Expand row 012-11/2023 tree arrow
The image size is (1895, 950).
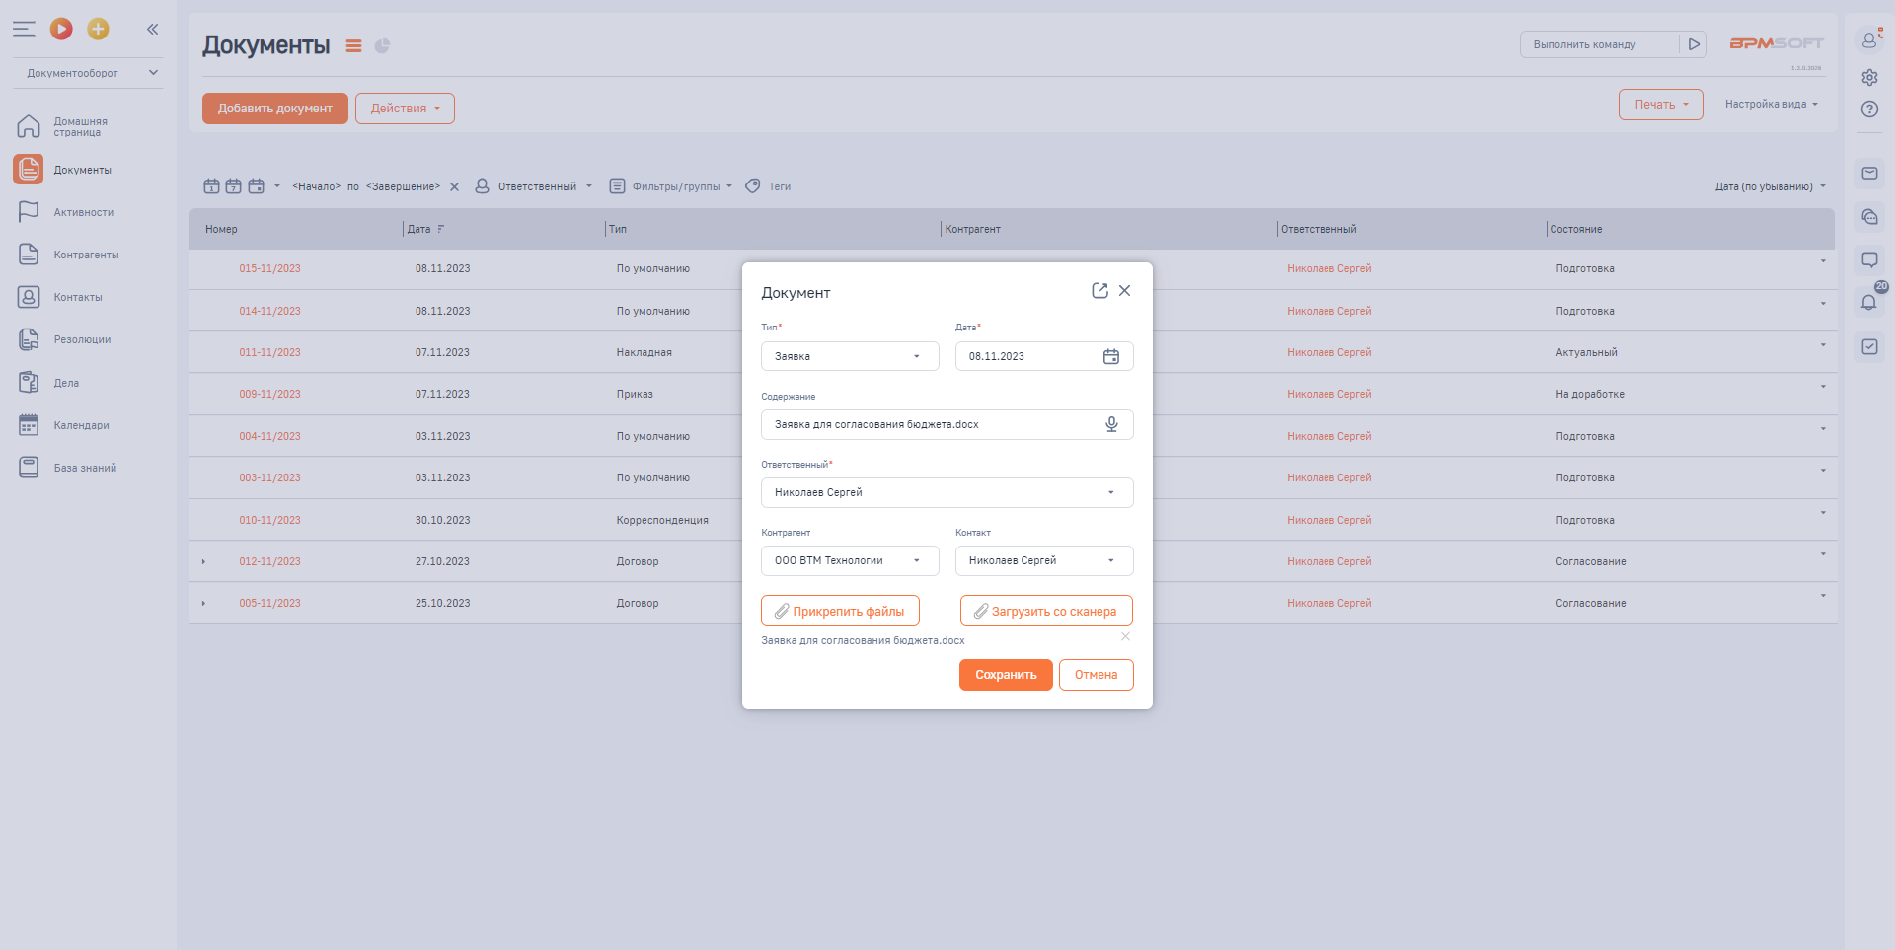click(204, 561)
